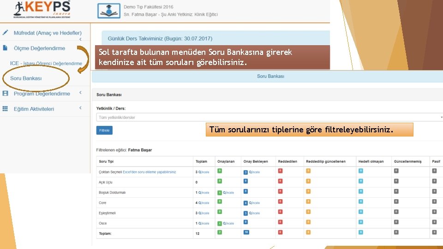Viewport: 443px width, 249px height.
Task: Click red Reddedilen badge in Toplam row
Action: click(x=280, y=232)
